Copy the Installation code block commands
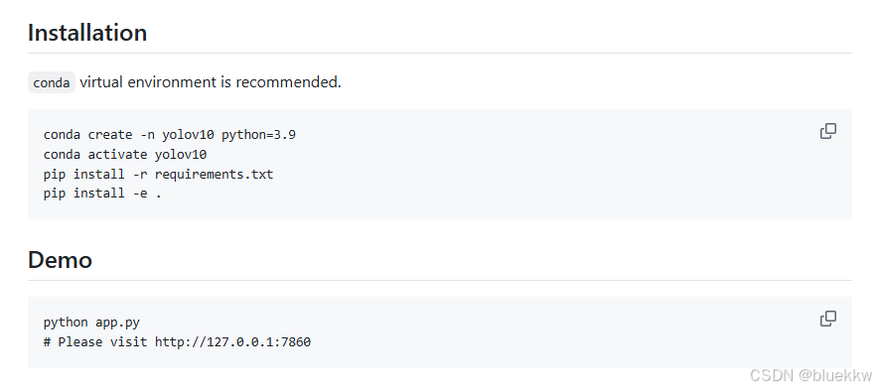The width and height of the screenshot is (876, 390). (828, 131)
